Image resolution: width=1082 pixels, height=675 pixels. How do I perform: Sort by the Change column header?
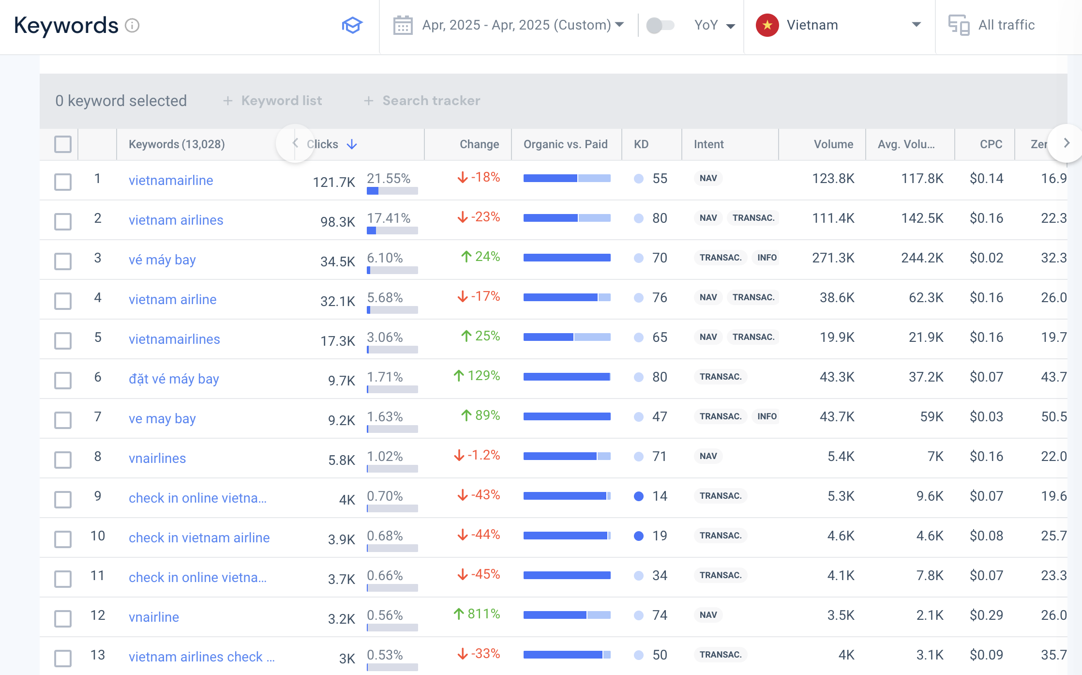coord(479,144)
